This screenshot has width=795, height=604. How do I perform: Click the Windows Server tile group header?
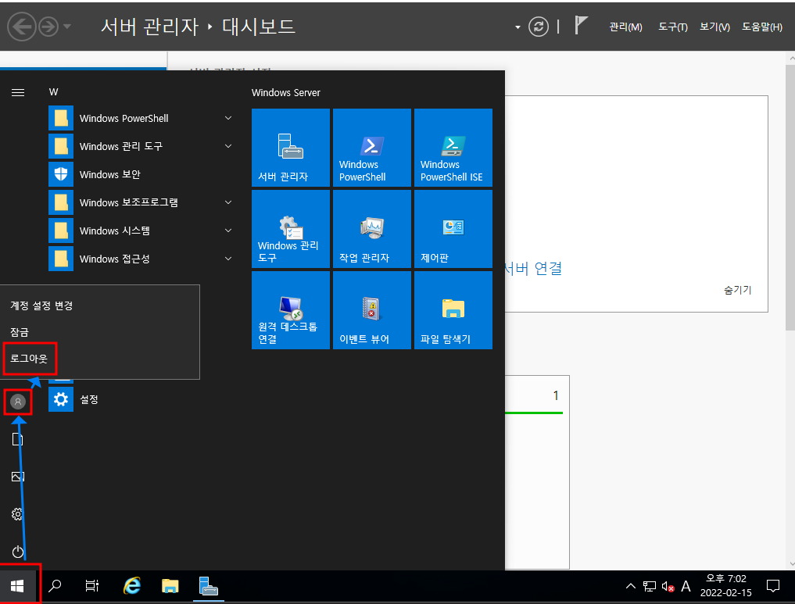pyautogui.click(x=286, y=93)
